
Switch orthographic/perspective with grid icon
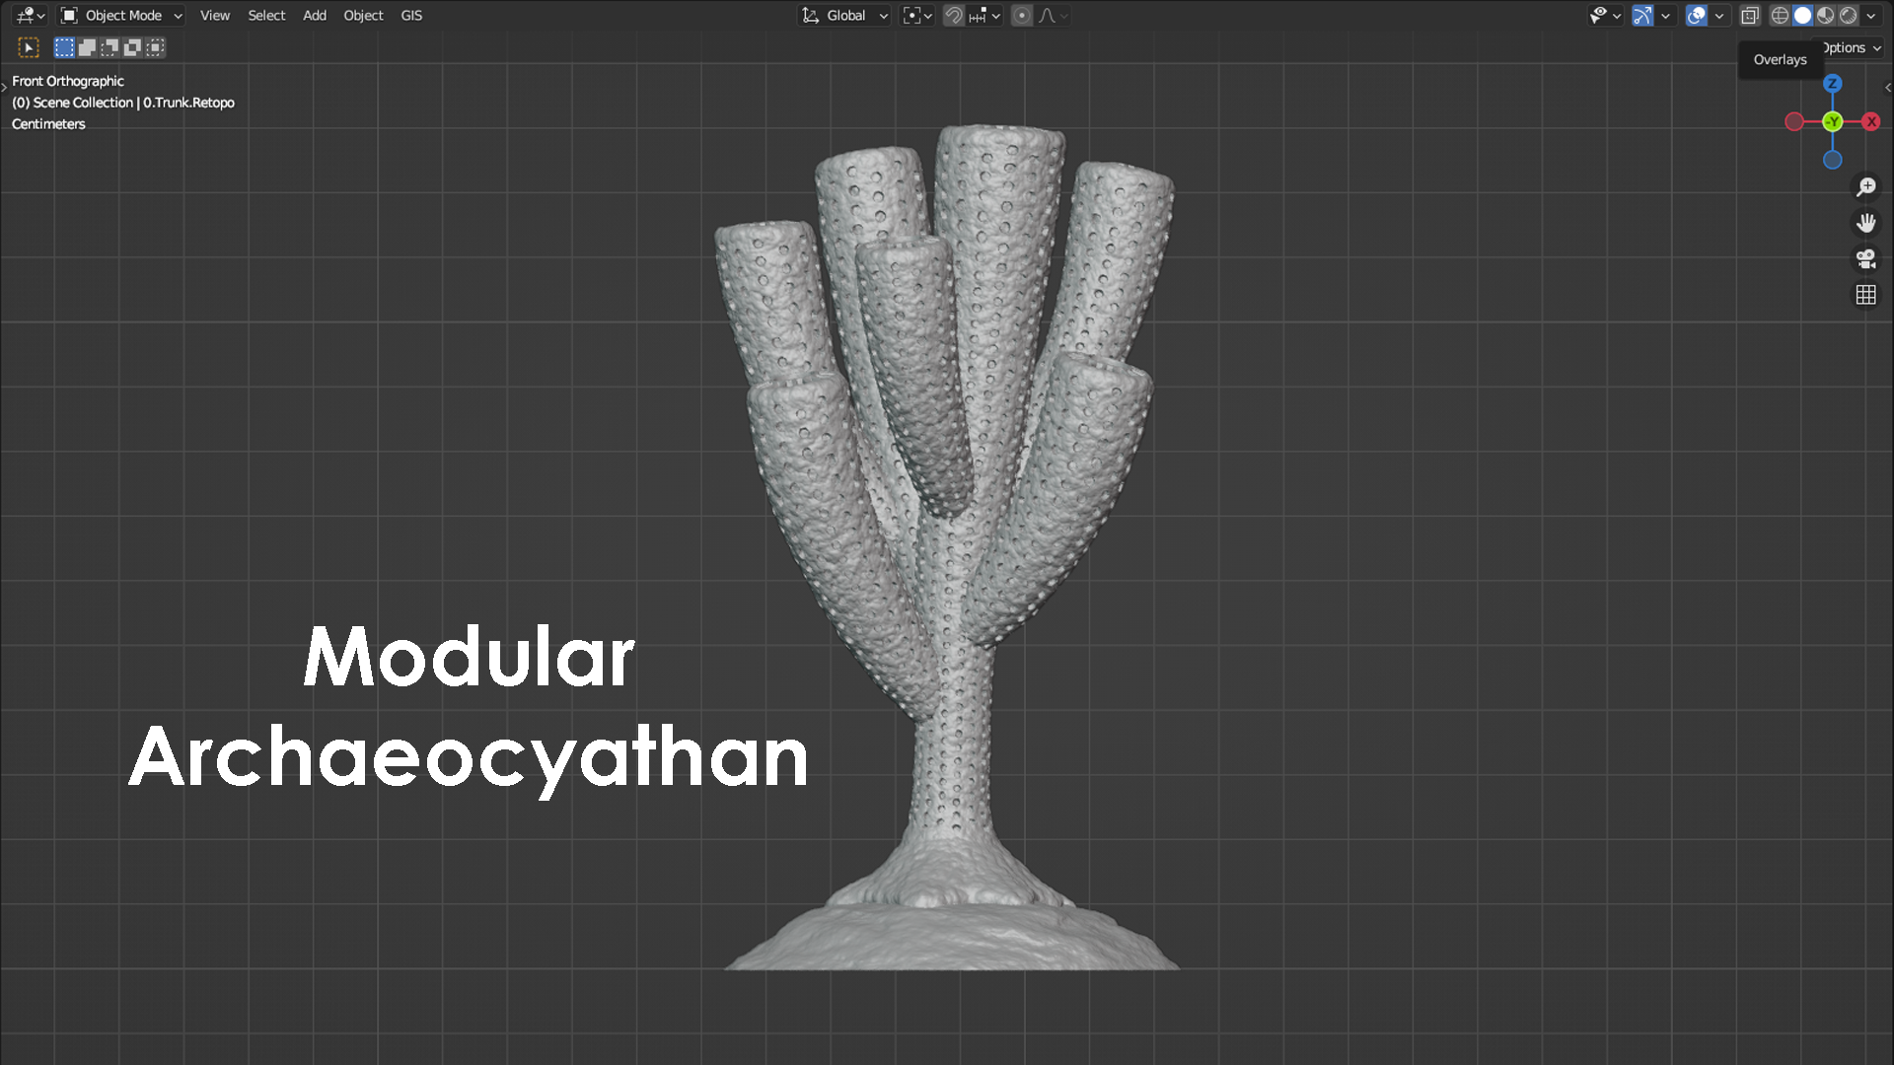(1865, 295)
